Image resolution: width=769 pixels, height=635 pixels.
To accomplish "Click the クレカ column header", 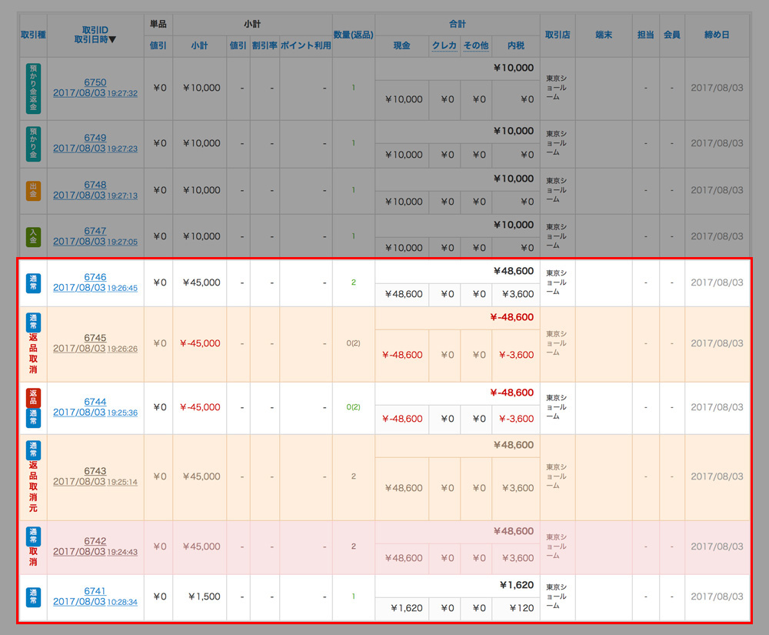I will point(444,45).
